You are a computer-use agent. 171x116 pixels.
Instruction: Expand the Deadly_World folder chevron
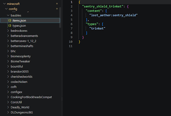click(x=8, y=107)
